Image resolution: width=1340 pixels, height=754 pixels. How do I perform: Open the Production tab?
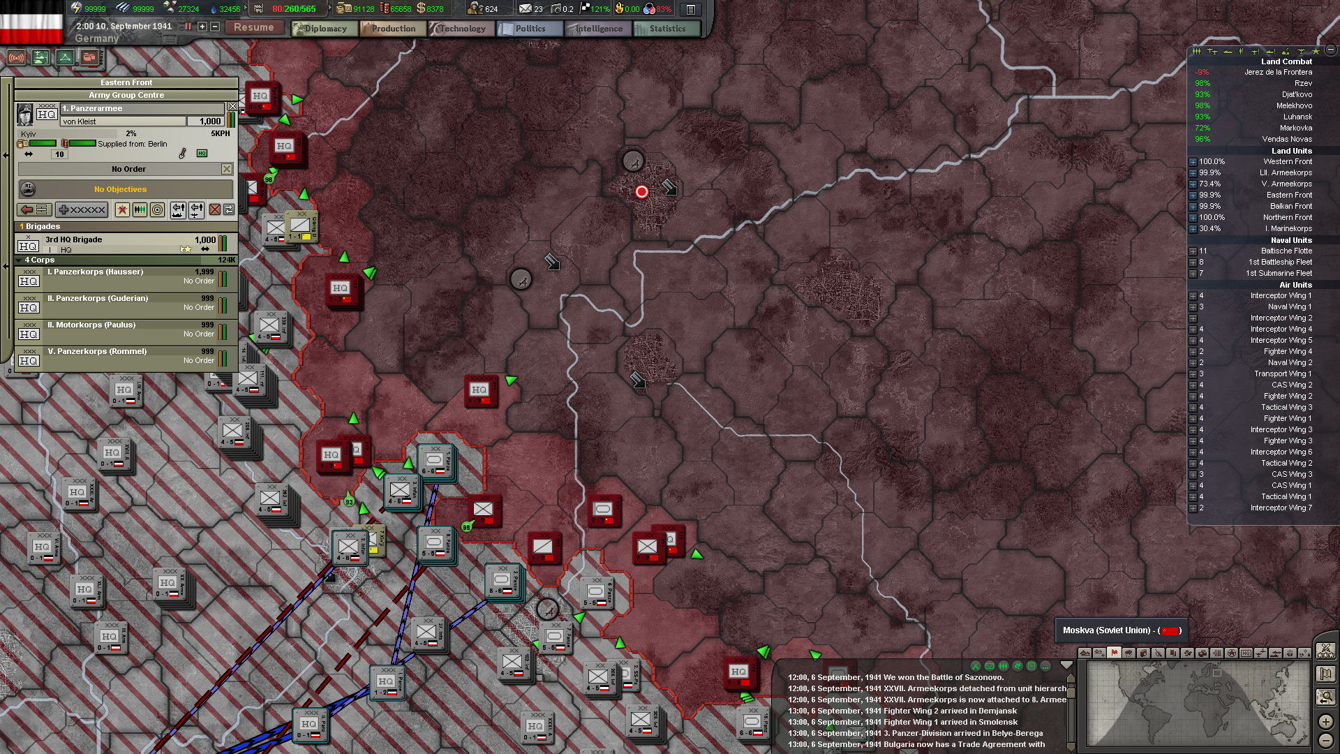[x=393, y=29]
